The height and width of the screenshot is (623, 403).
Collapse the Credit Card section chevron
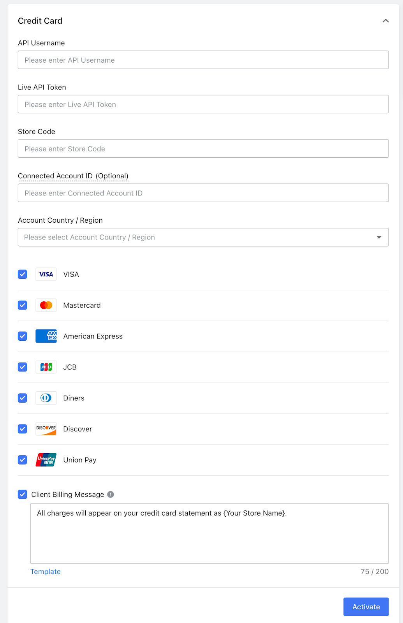point(385,21)
